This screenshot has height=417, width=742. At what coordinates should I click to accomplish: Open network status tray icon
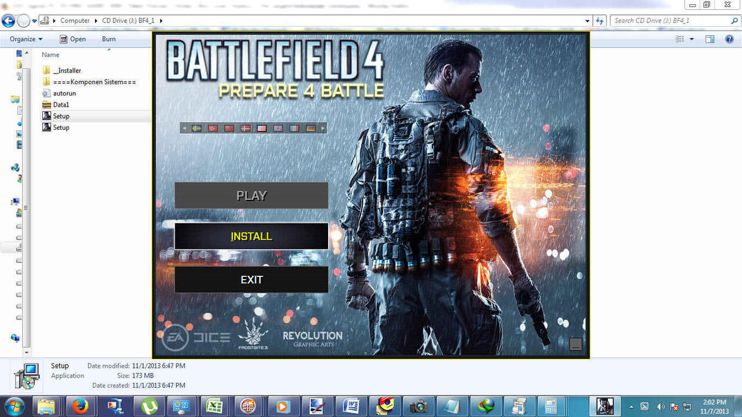pos(688,407)
